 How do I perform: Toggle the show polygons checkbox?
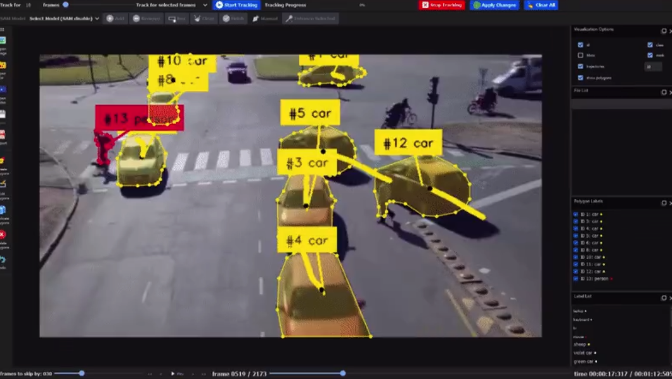[580, 77]
